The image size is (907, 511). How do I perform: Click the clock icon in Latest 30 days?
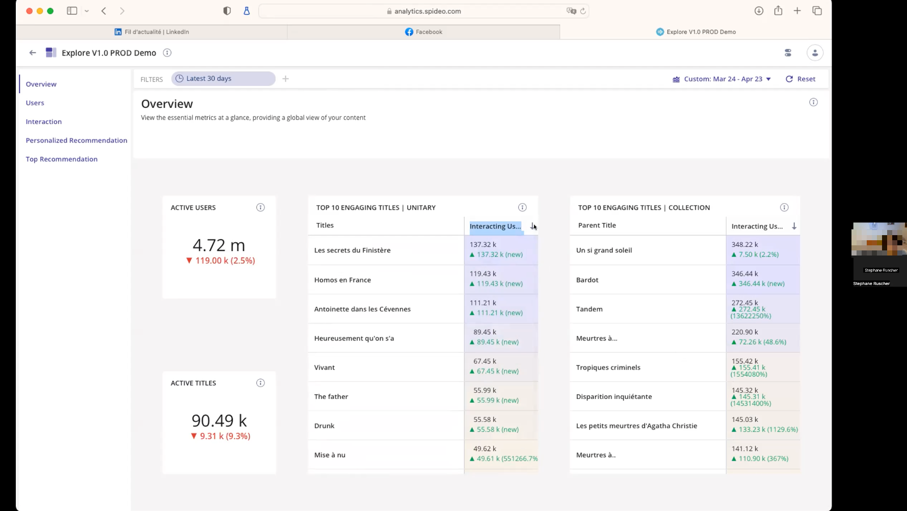tap(179, 78)
